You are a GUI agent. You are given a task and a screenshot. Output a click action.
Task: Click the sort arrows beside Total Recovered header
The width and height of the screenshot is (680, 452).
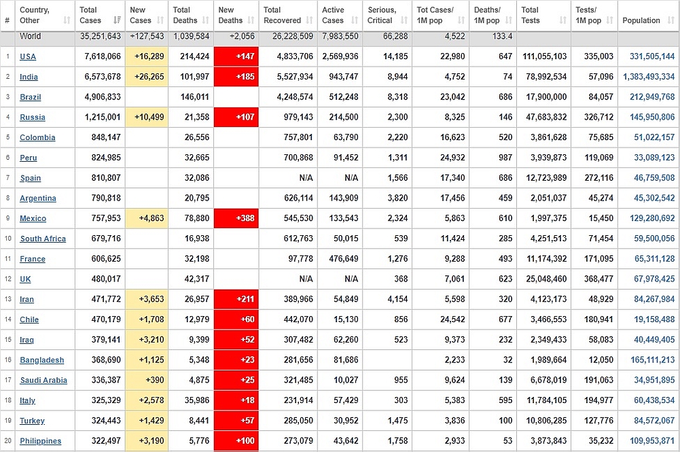(x=309, y=20)
